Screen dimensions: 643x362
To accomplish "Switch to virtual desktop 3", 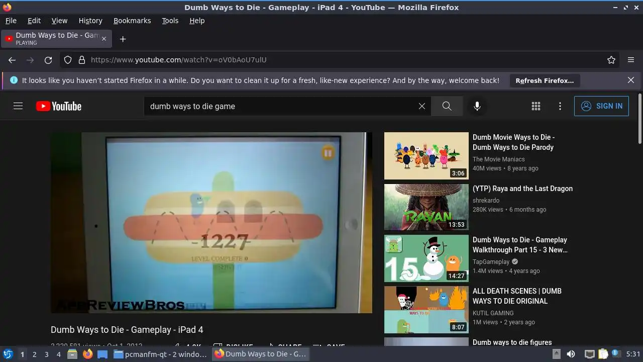I will (46, 354).
